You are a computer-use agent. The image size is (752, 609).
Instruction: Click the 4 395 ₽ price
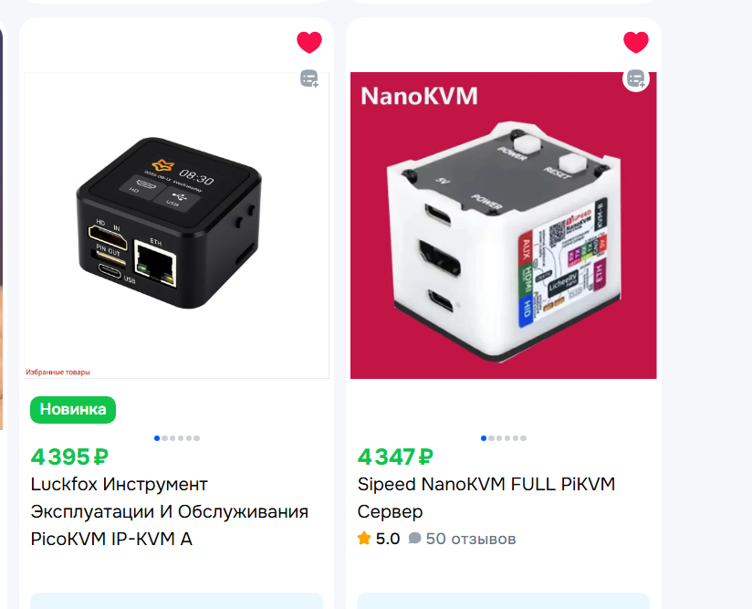(x=69, y=457)
